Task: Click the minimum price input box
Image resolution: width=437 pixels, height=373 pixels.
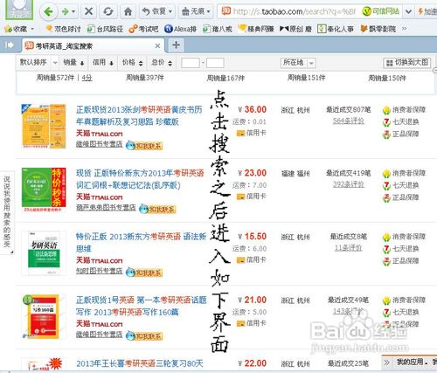Action: click(191, 63)
